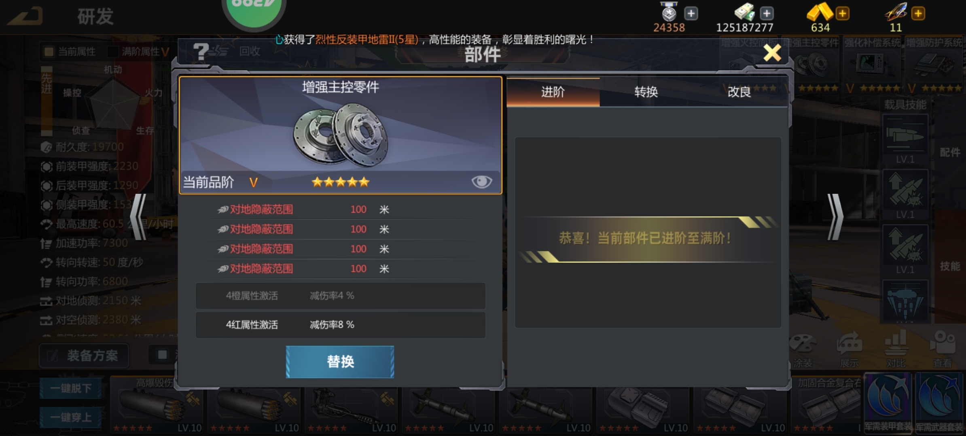Select the 进阶 tab
966x436 pixels.
point(553,92)
